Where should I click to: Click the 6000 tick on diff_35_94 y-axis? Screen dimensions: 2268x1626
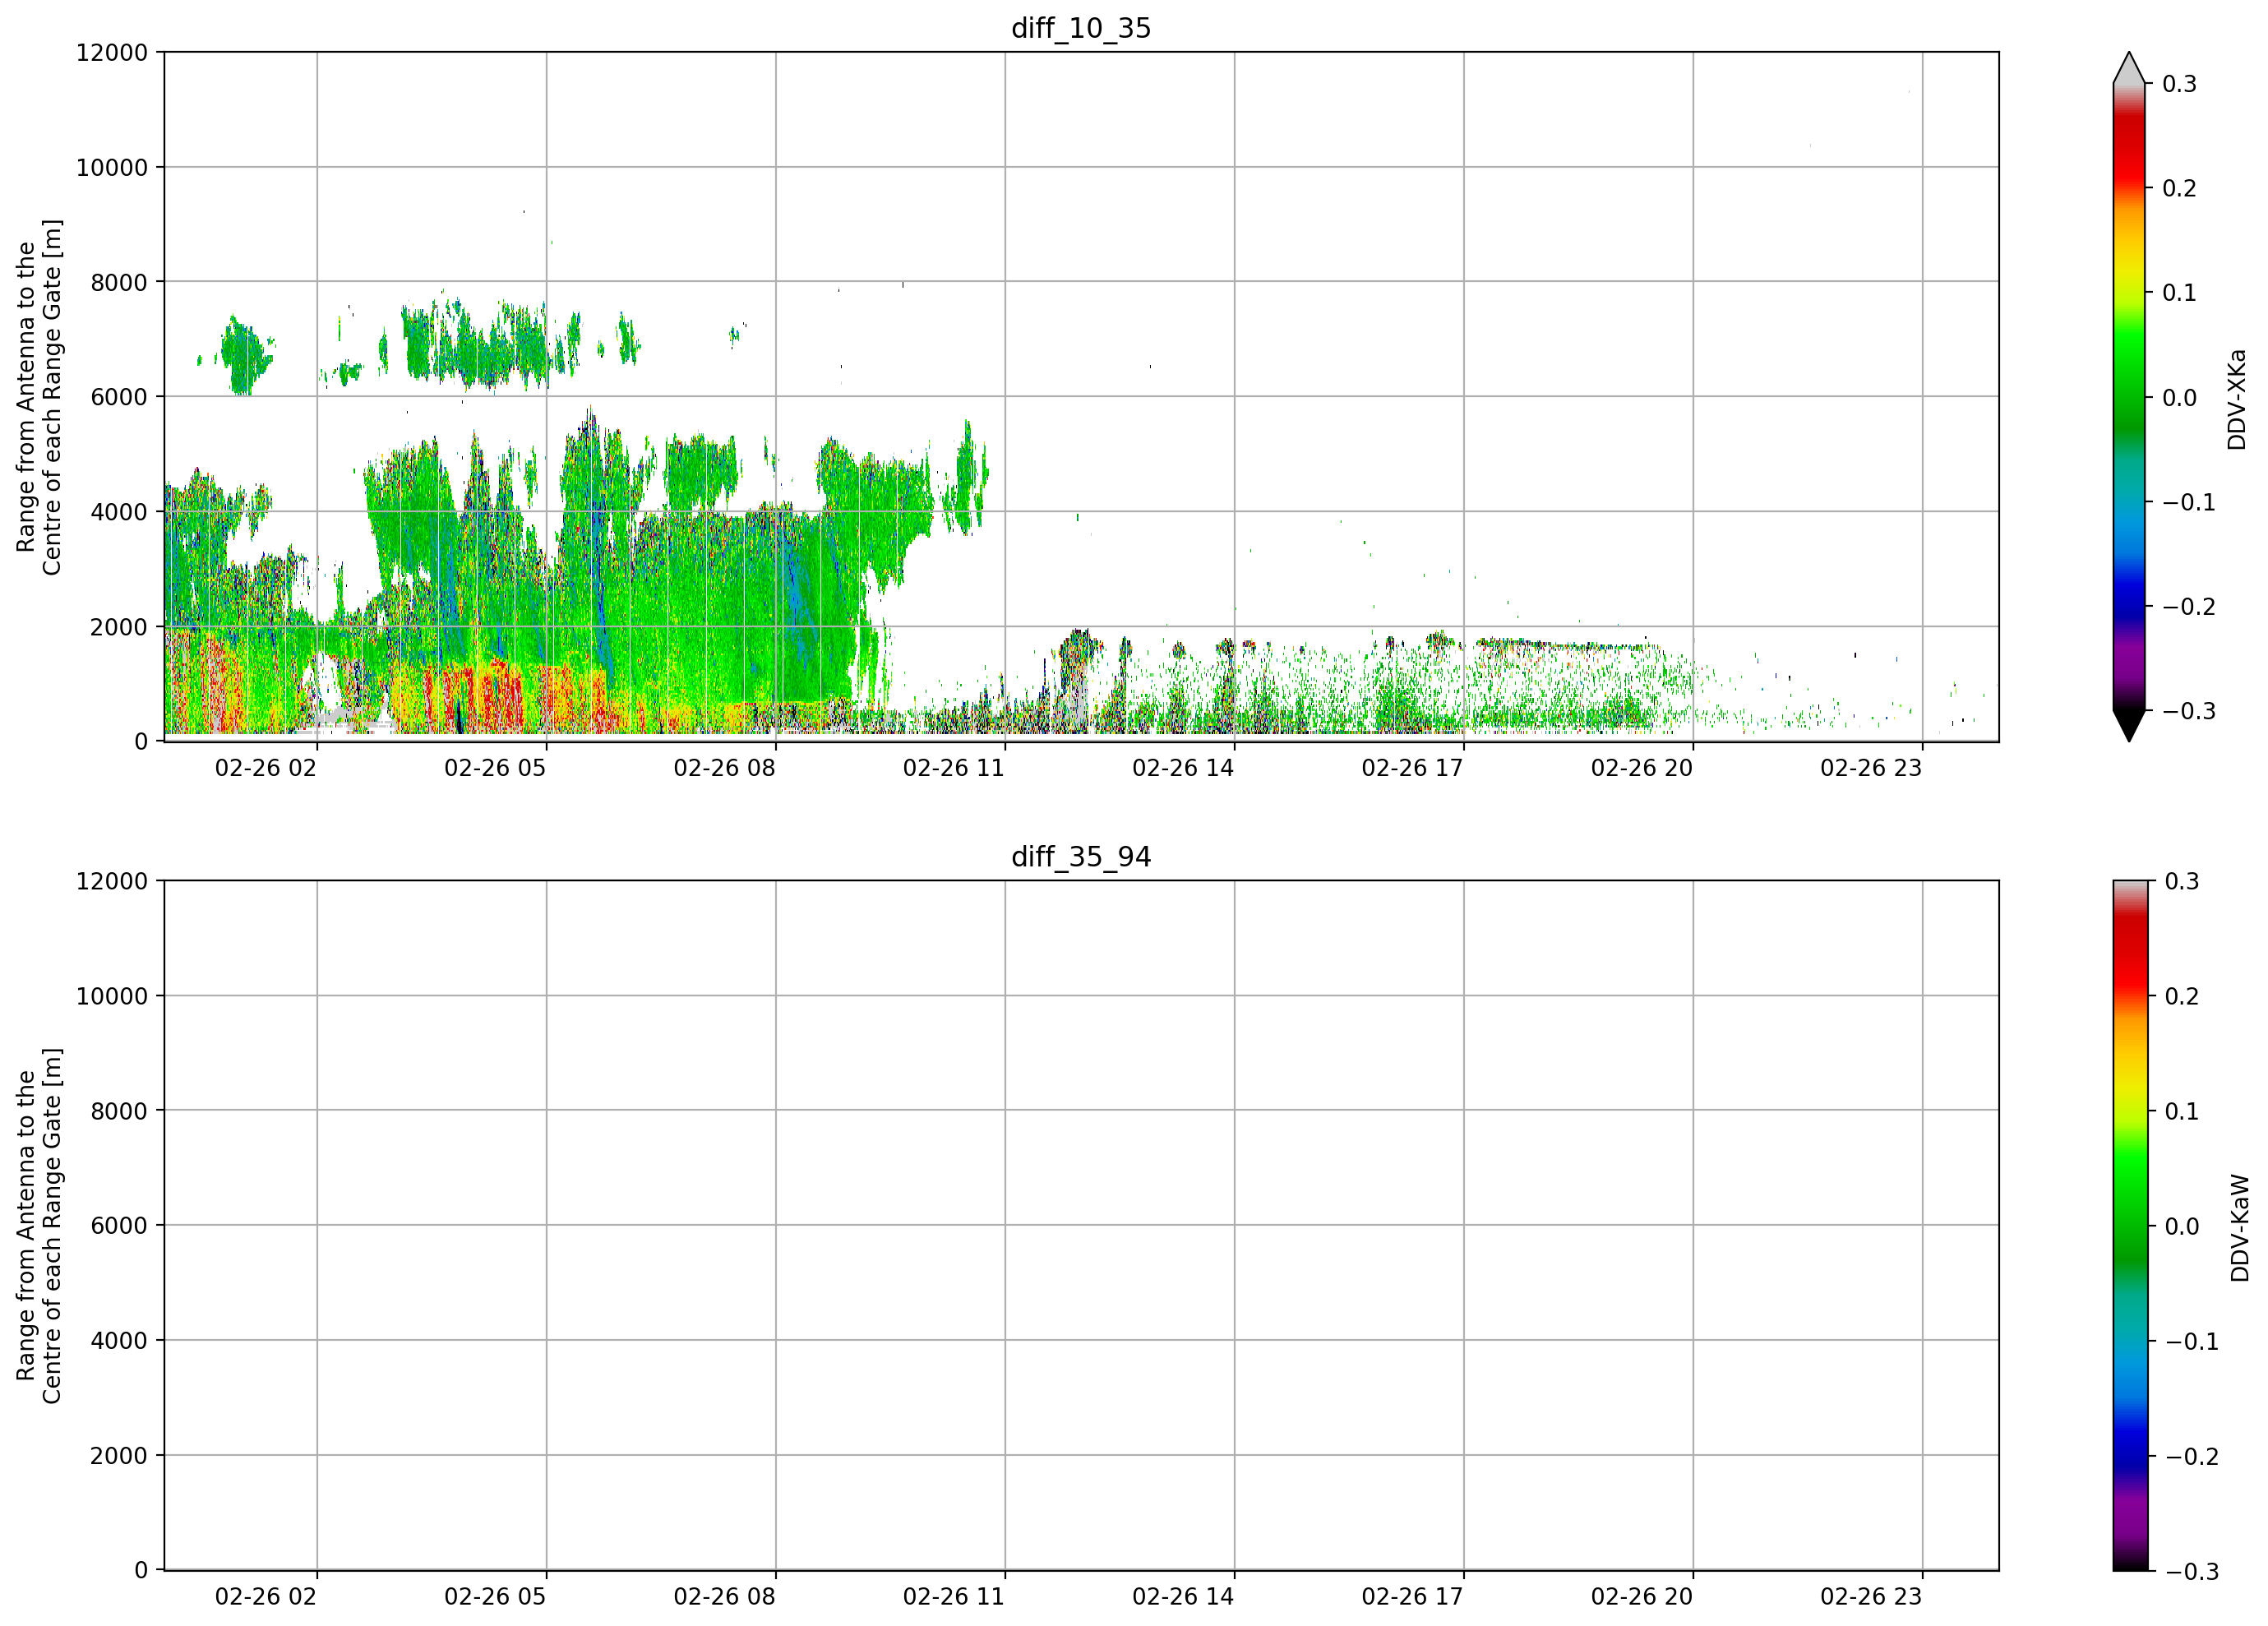tap(119, 1225)
